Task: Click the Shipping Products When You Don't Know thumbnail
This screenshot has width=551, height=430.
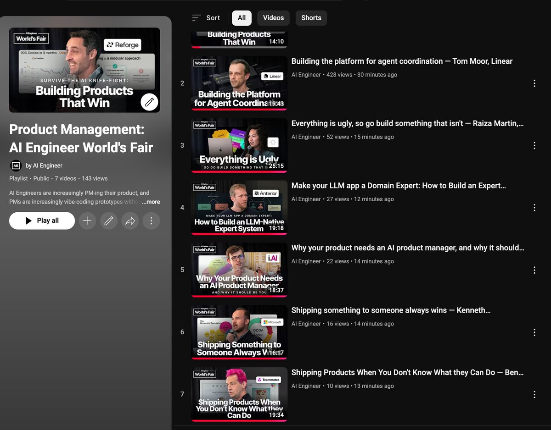Action: pos(239,394)
